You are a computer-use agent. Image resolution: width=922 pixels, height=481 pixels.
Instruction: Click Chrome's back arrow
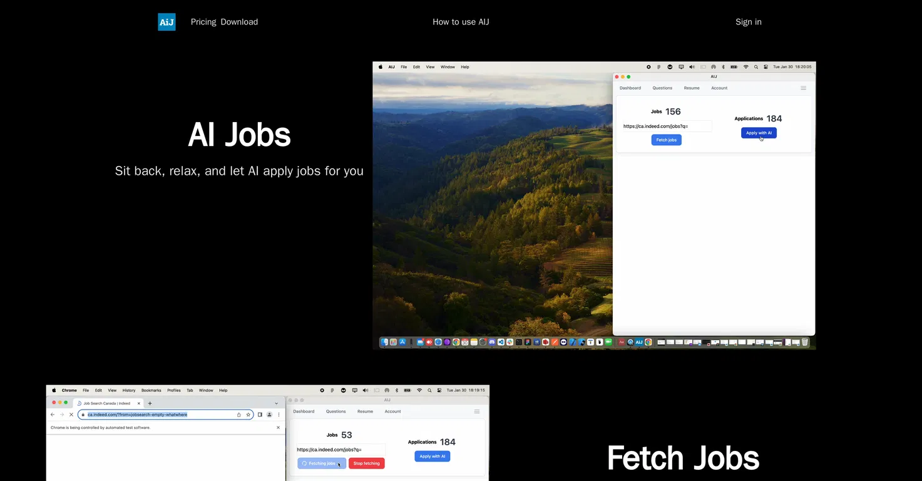53,415
